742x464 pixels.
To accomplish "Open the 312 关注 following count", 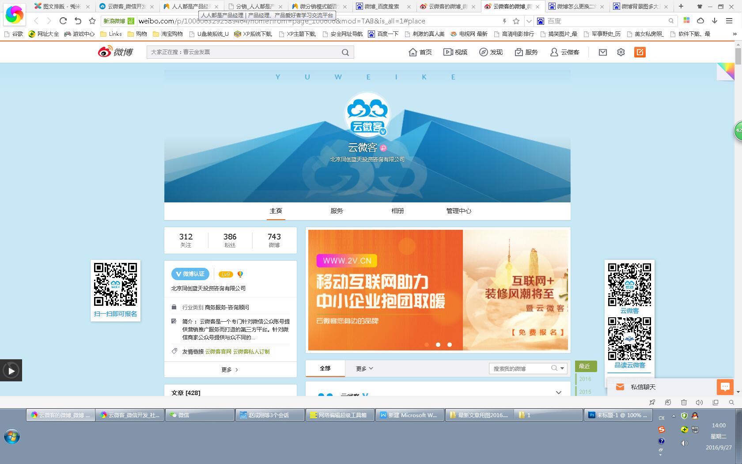I will point(186,240).
